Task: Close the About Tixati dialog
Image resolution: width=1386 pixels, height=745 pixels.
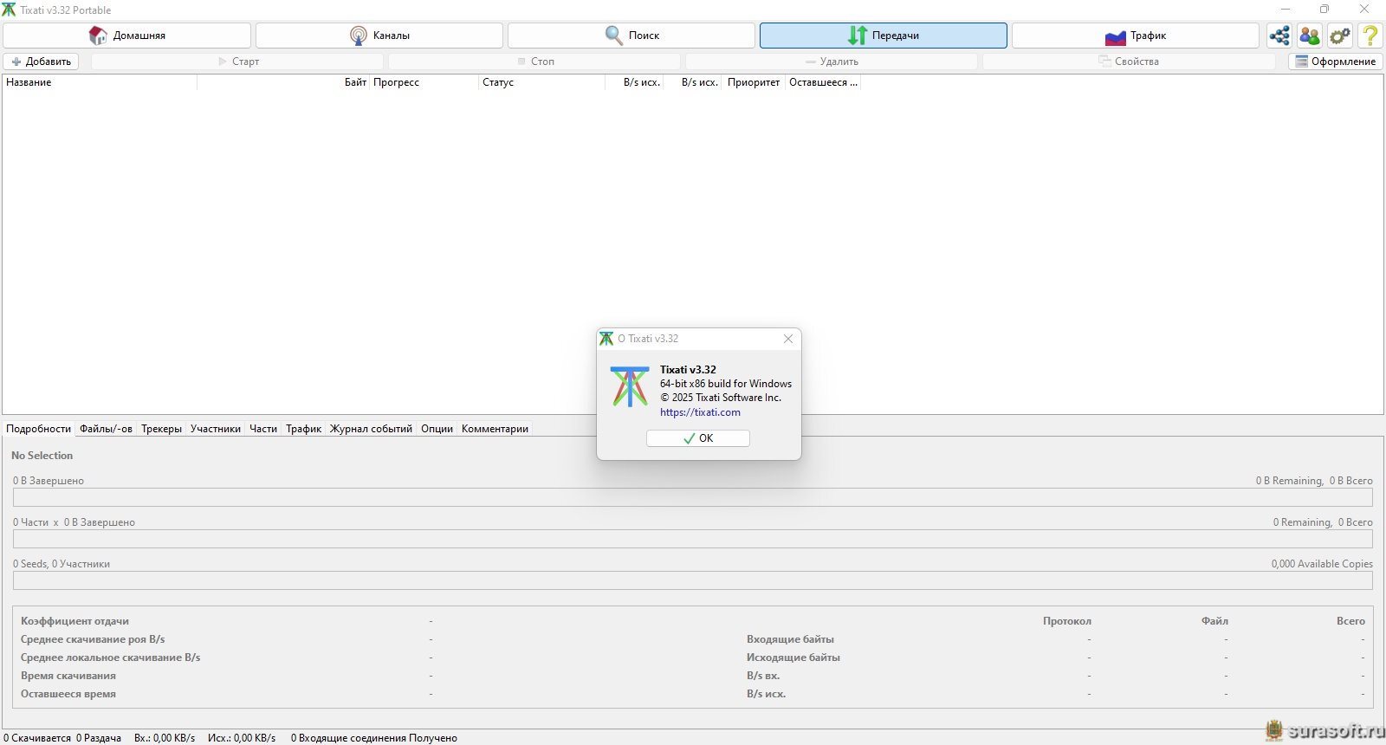Action: pos(788,339)
